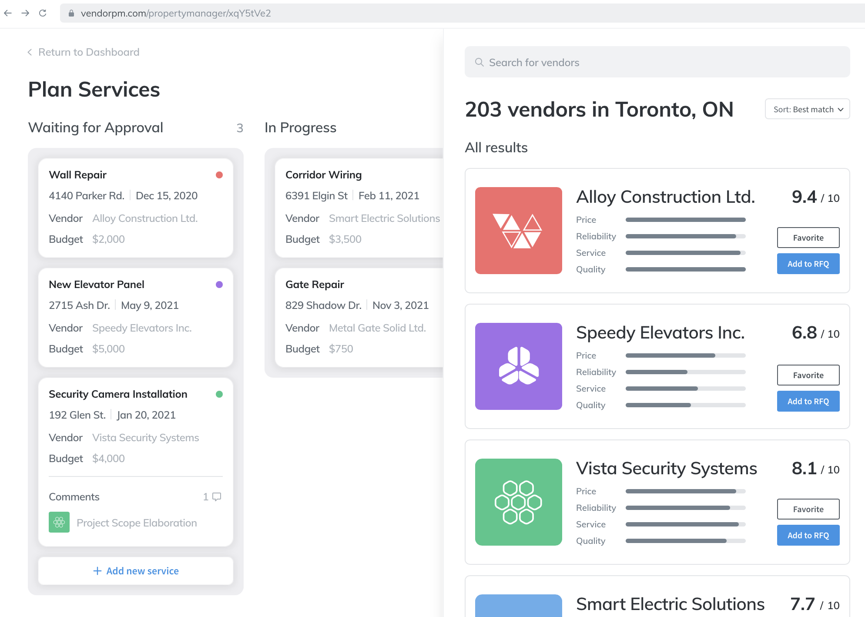Image resolution: width=865 pixels, height=617 pixels.
Task: Click Vista Security Quality rating bar
Action: [686, 541]
